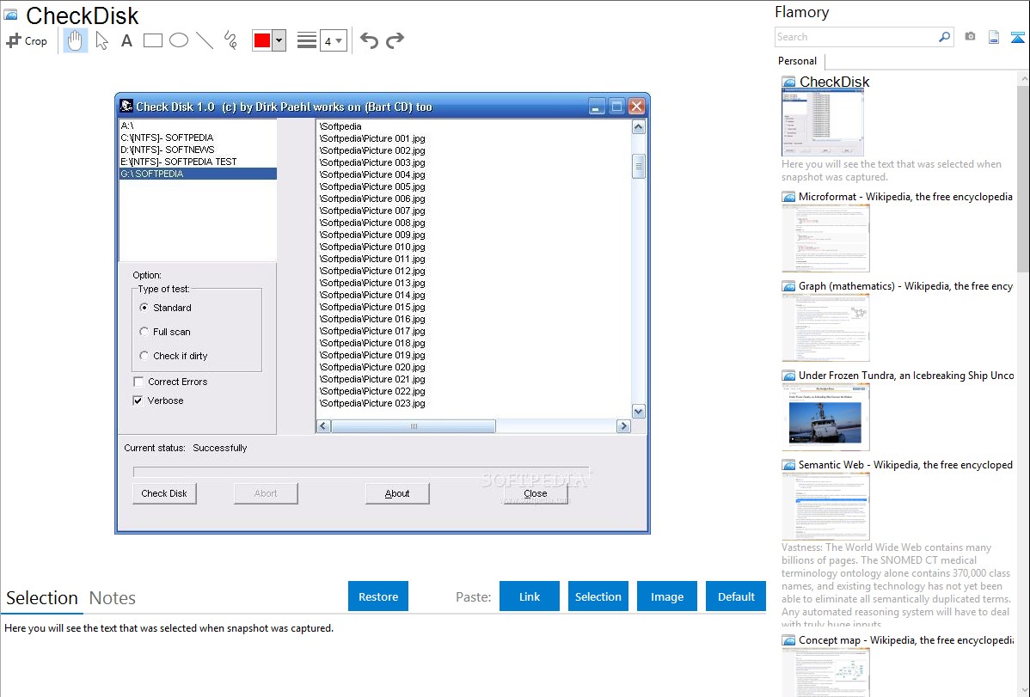Click the document page icon in Flamory
1030x697 pixels.
click(994, 37)
